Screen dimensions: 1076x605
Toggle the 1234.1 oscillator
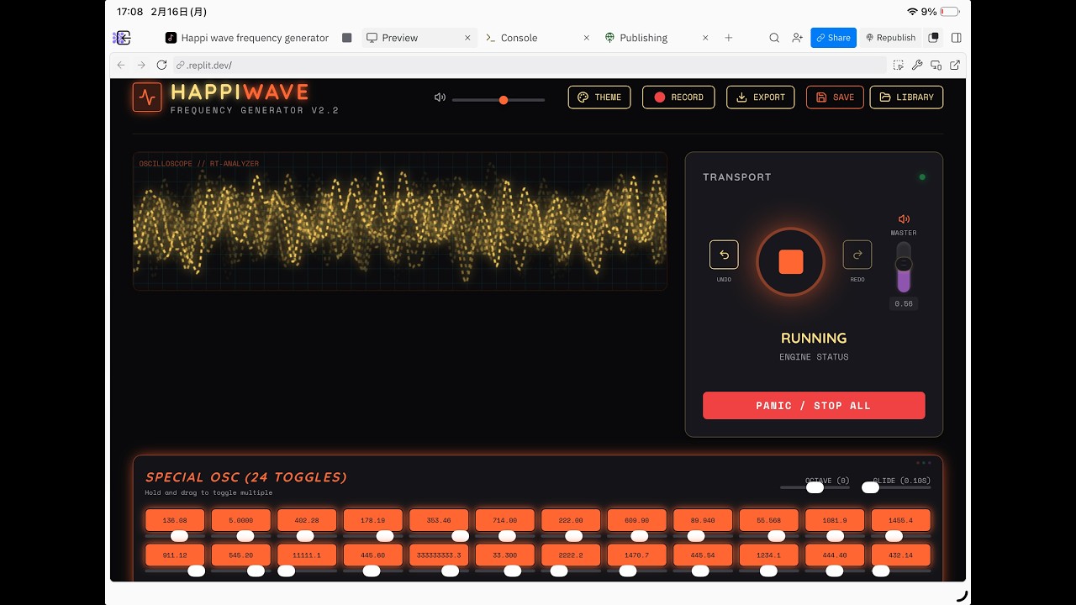coord(769,555)
